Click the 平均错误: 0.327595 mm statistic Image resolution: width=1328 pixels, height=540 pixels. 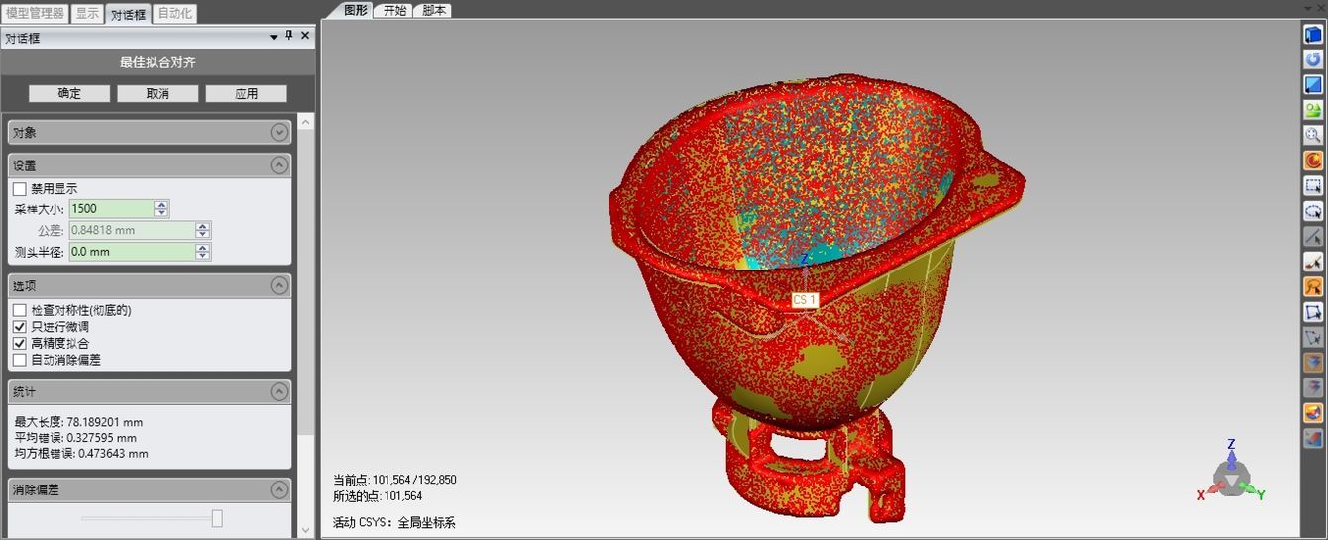point(75,437)
